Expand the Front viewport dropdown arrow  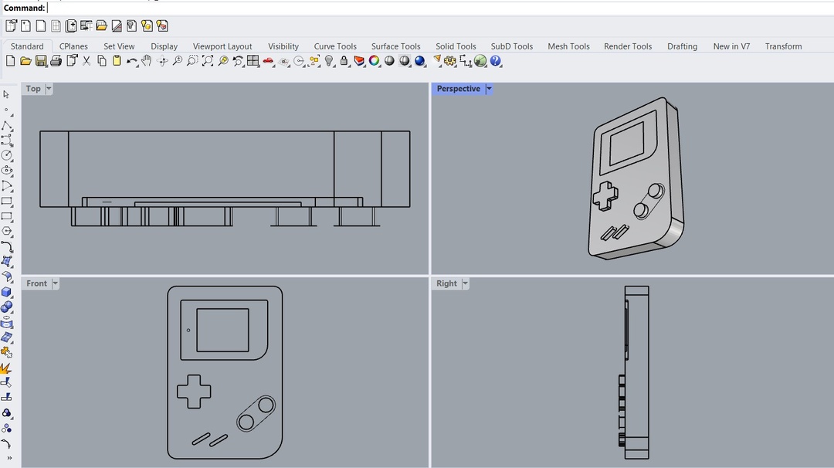tap(56, 283)
